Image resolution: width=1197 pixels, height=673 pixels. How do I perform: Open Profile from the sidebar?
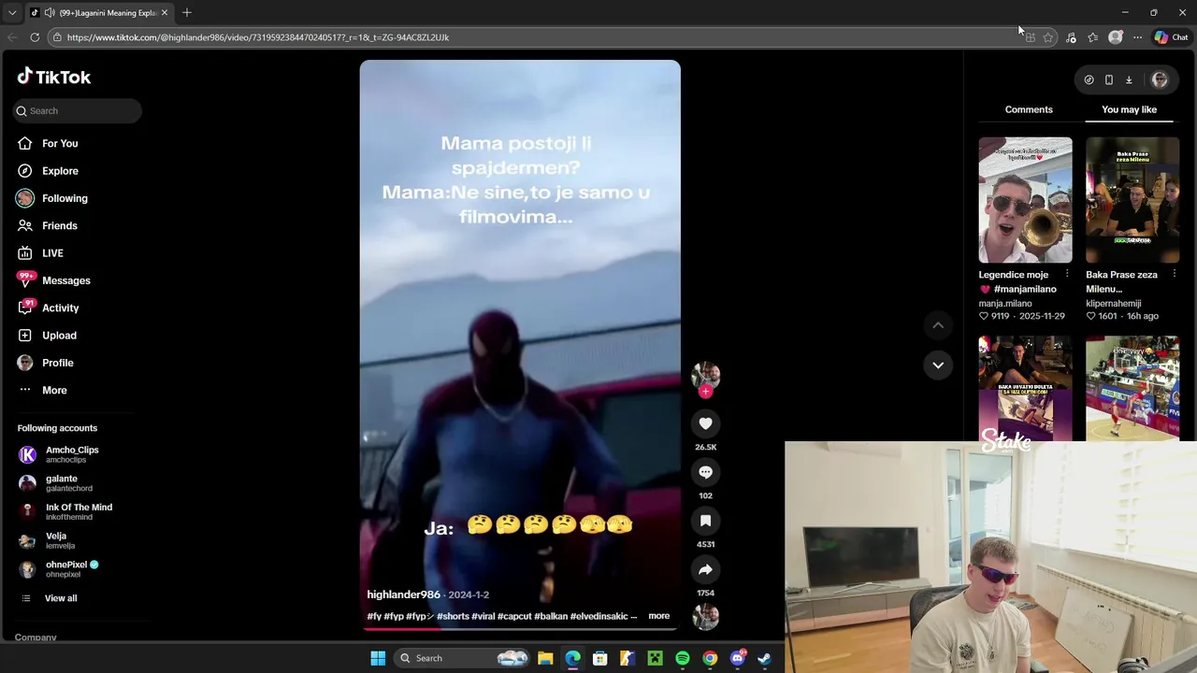(x=57, y=363)
